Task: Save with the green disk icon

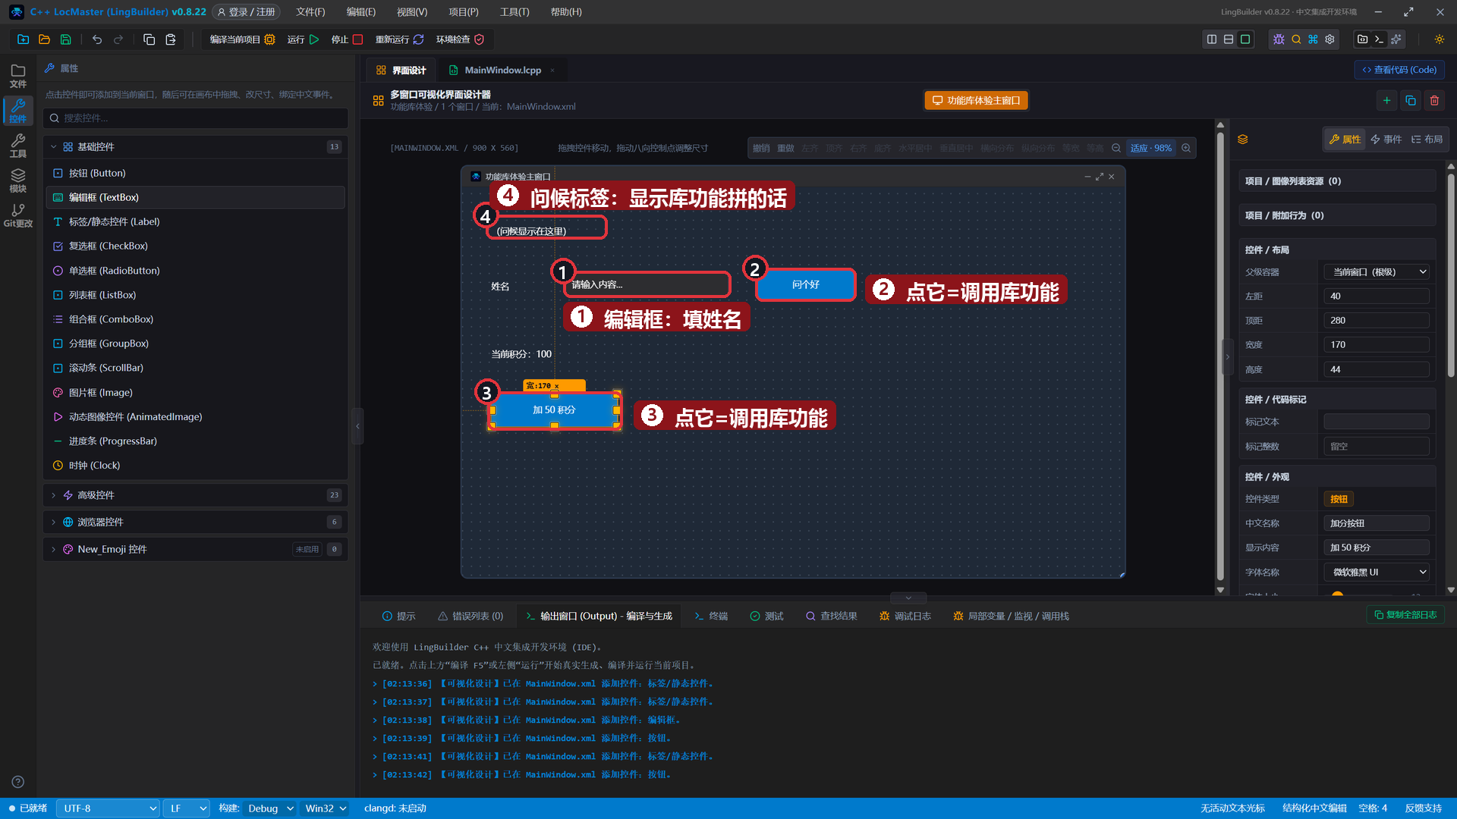Action: click(66, 39)
